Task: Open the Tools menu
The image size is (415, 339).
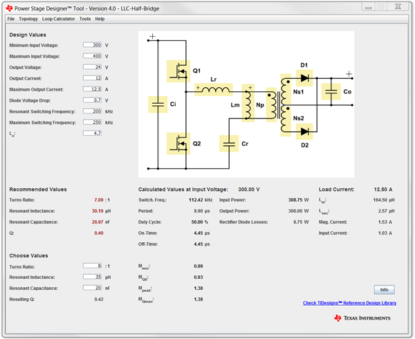Action: [85, 19]
